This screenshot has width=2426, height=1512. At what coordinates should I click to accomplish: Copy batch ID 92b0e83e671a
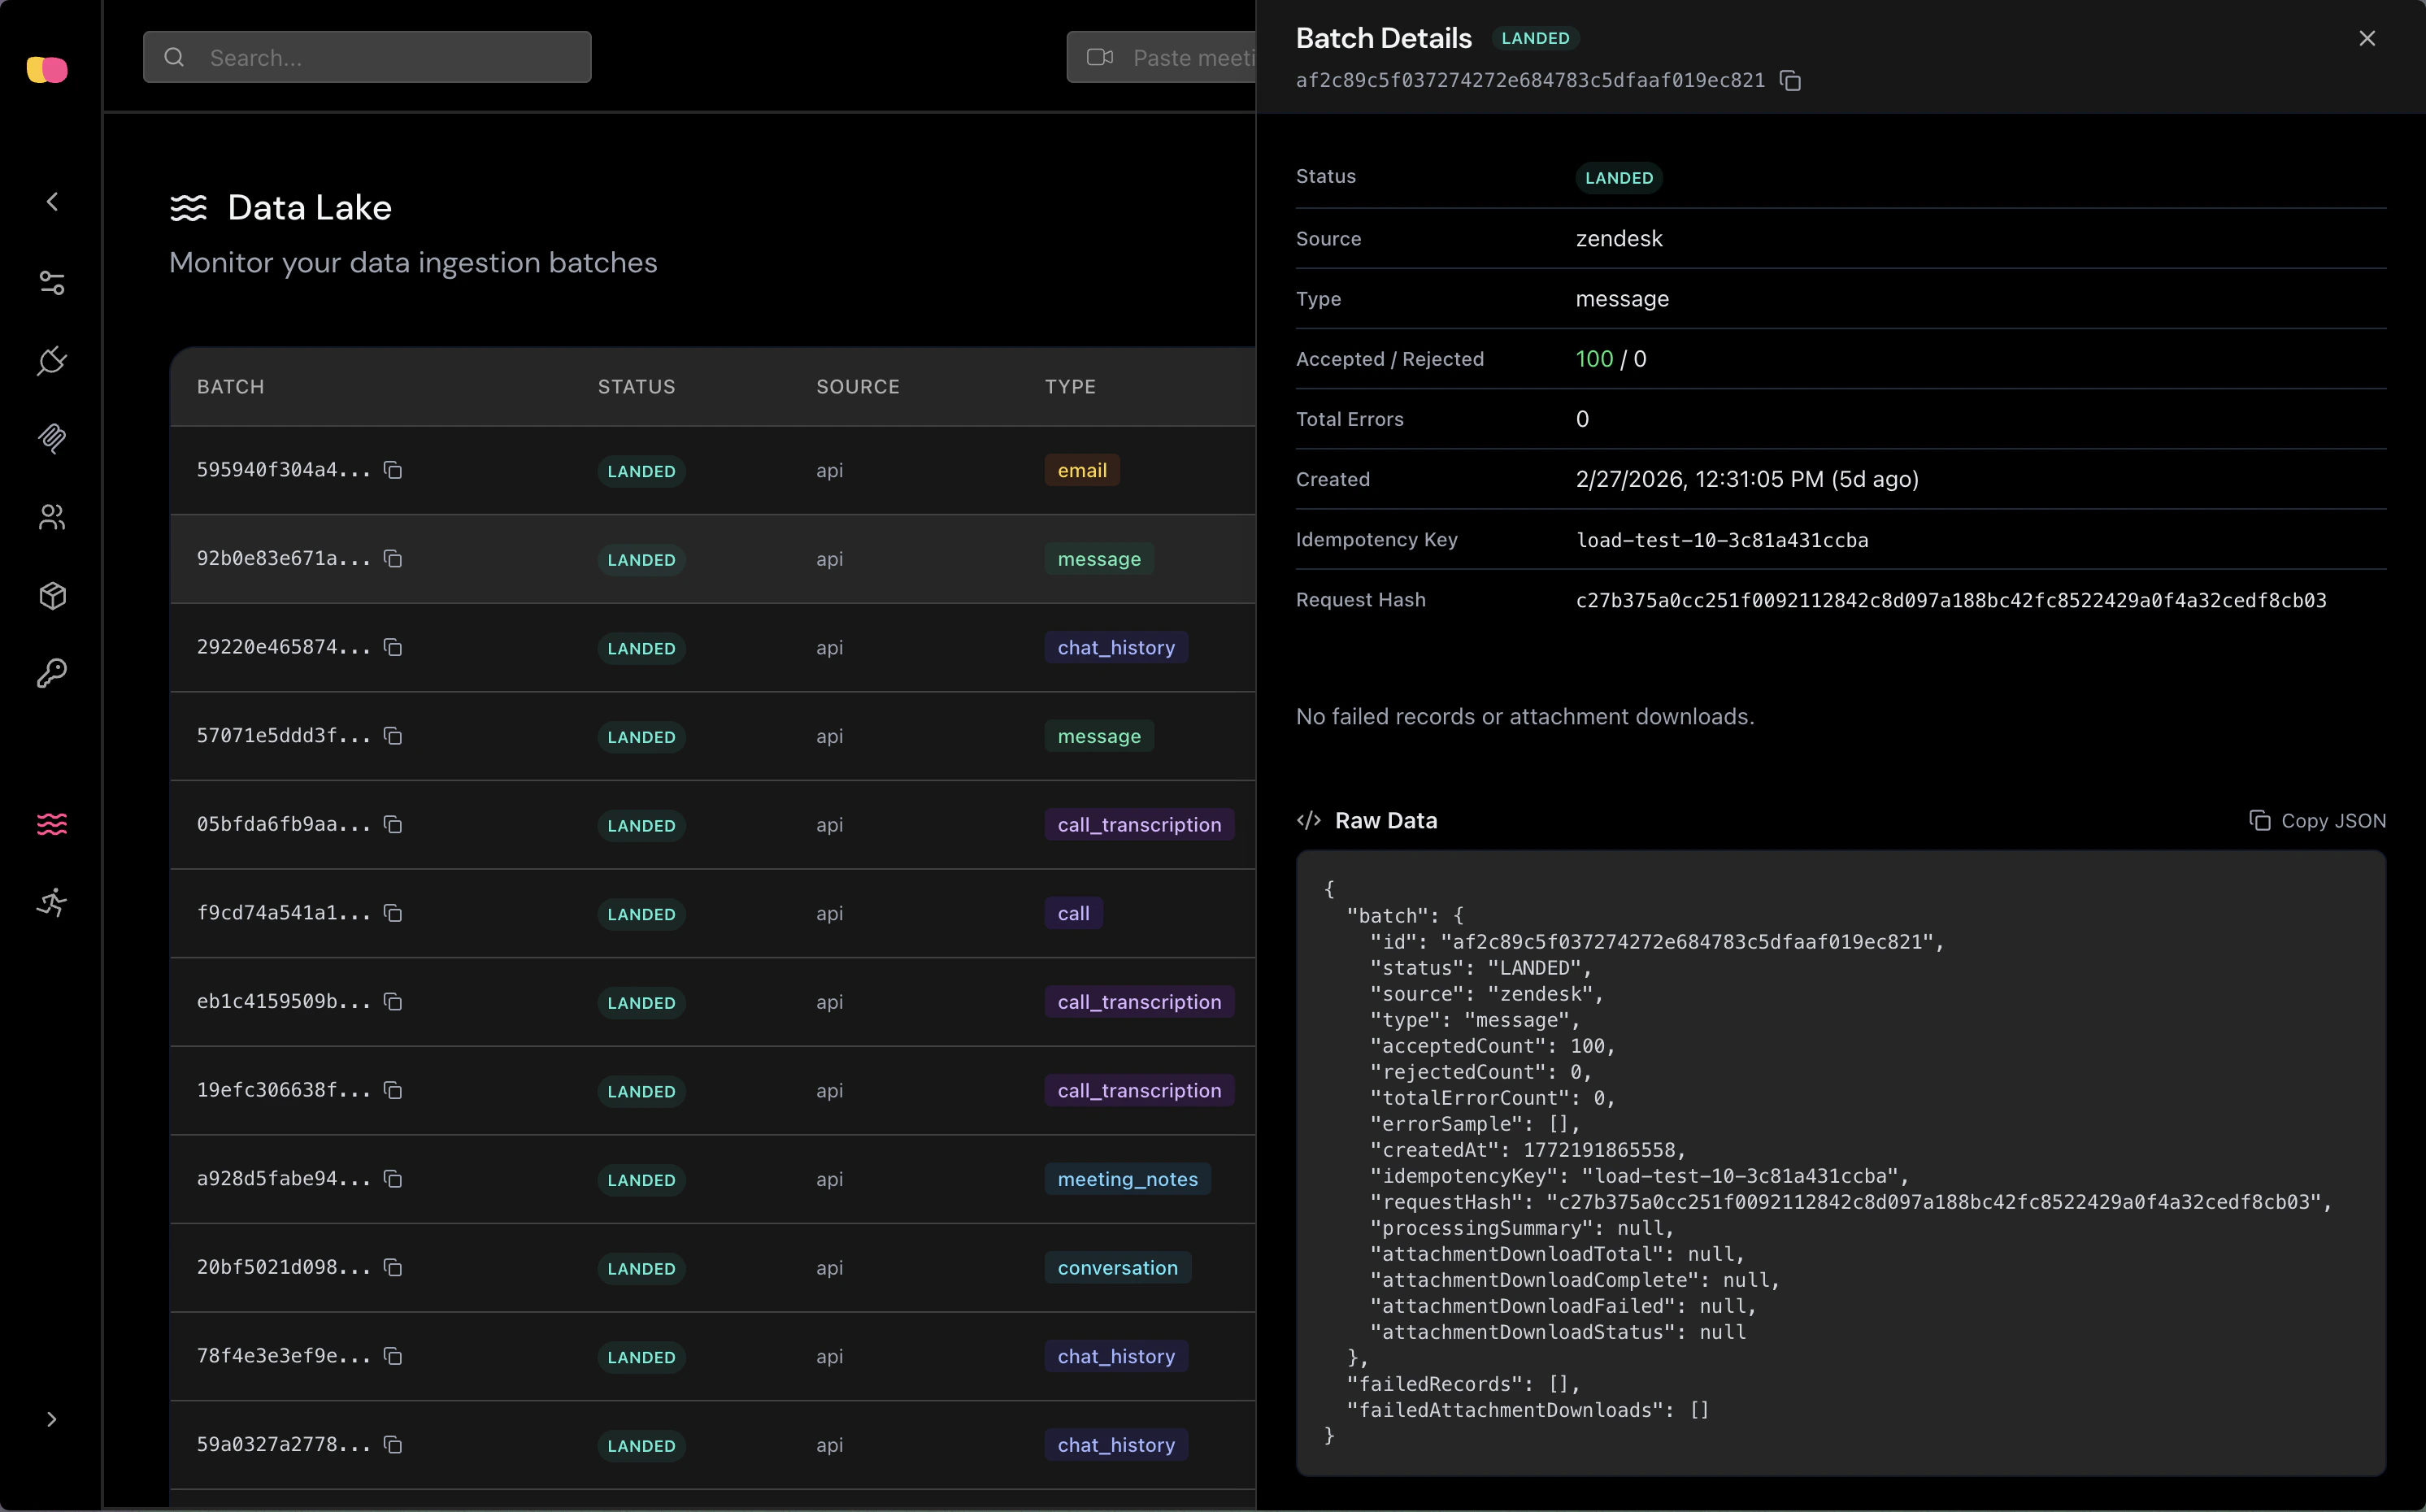point(393,559)
